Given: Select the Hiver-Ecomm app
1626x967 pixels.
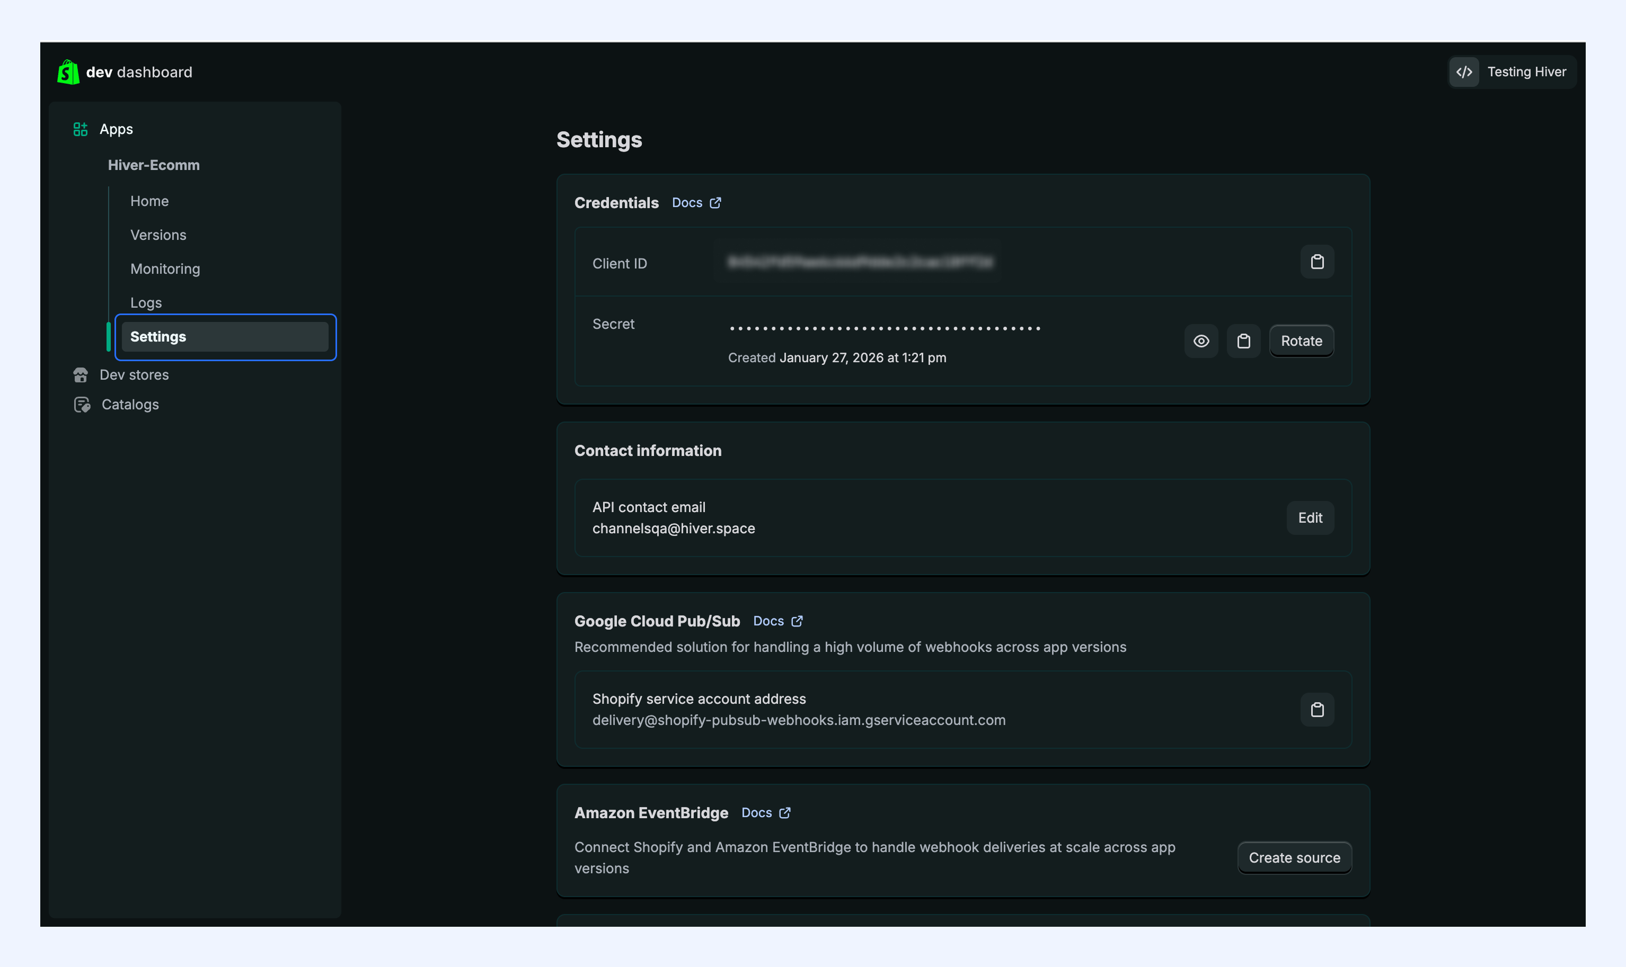Looking at the screenshot, I should pos(154,165).
